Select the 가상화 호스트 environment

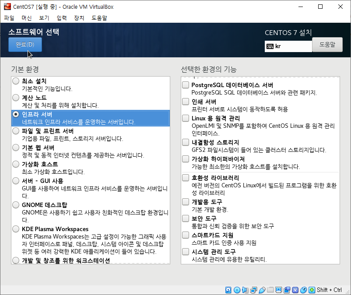[16, 164]
